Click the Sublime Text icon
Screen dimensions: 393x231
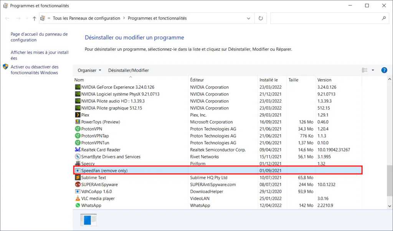click(78, 178)
